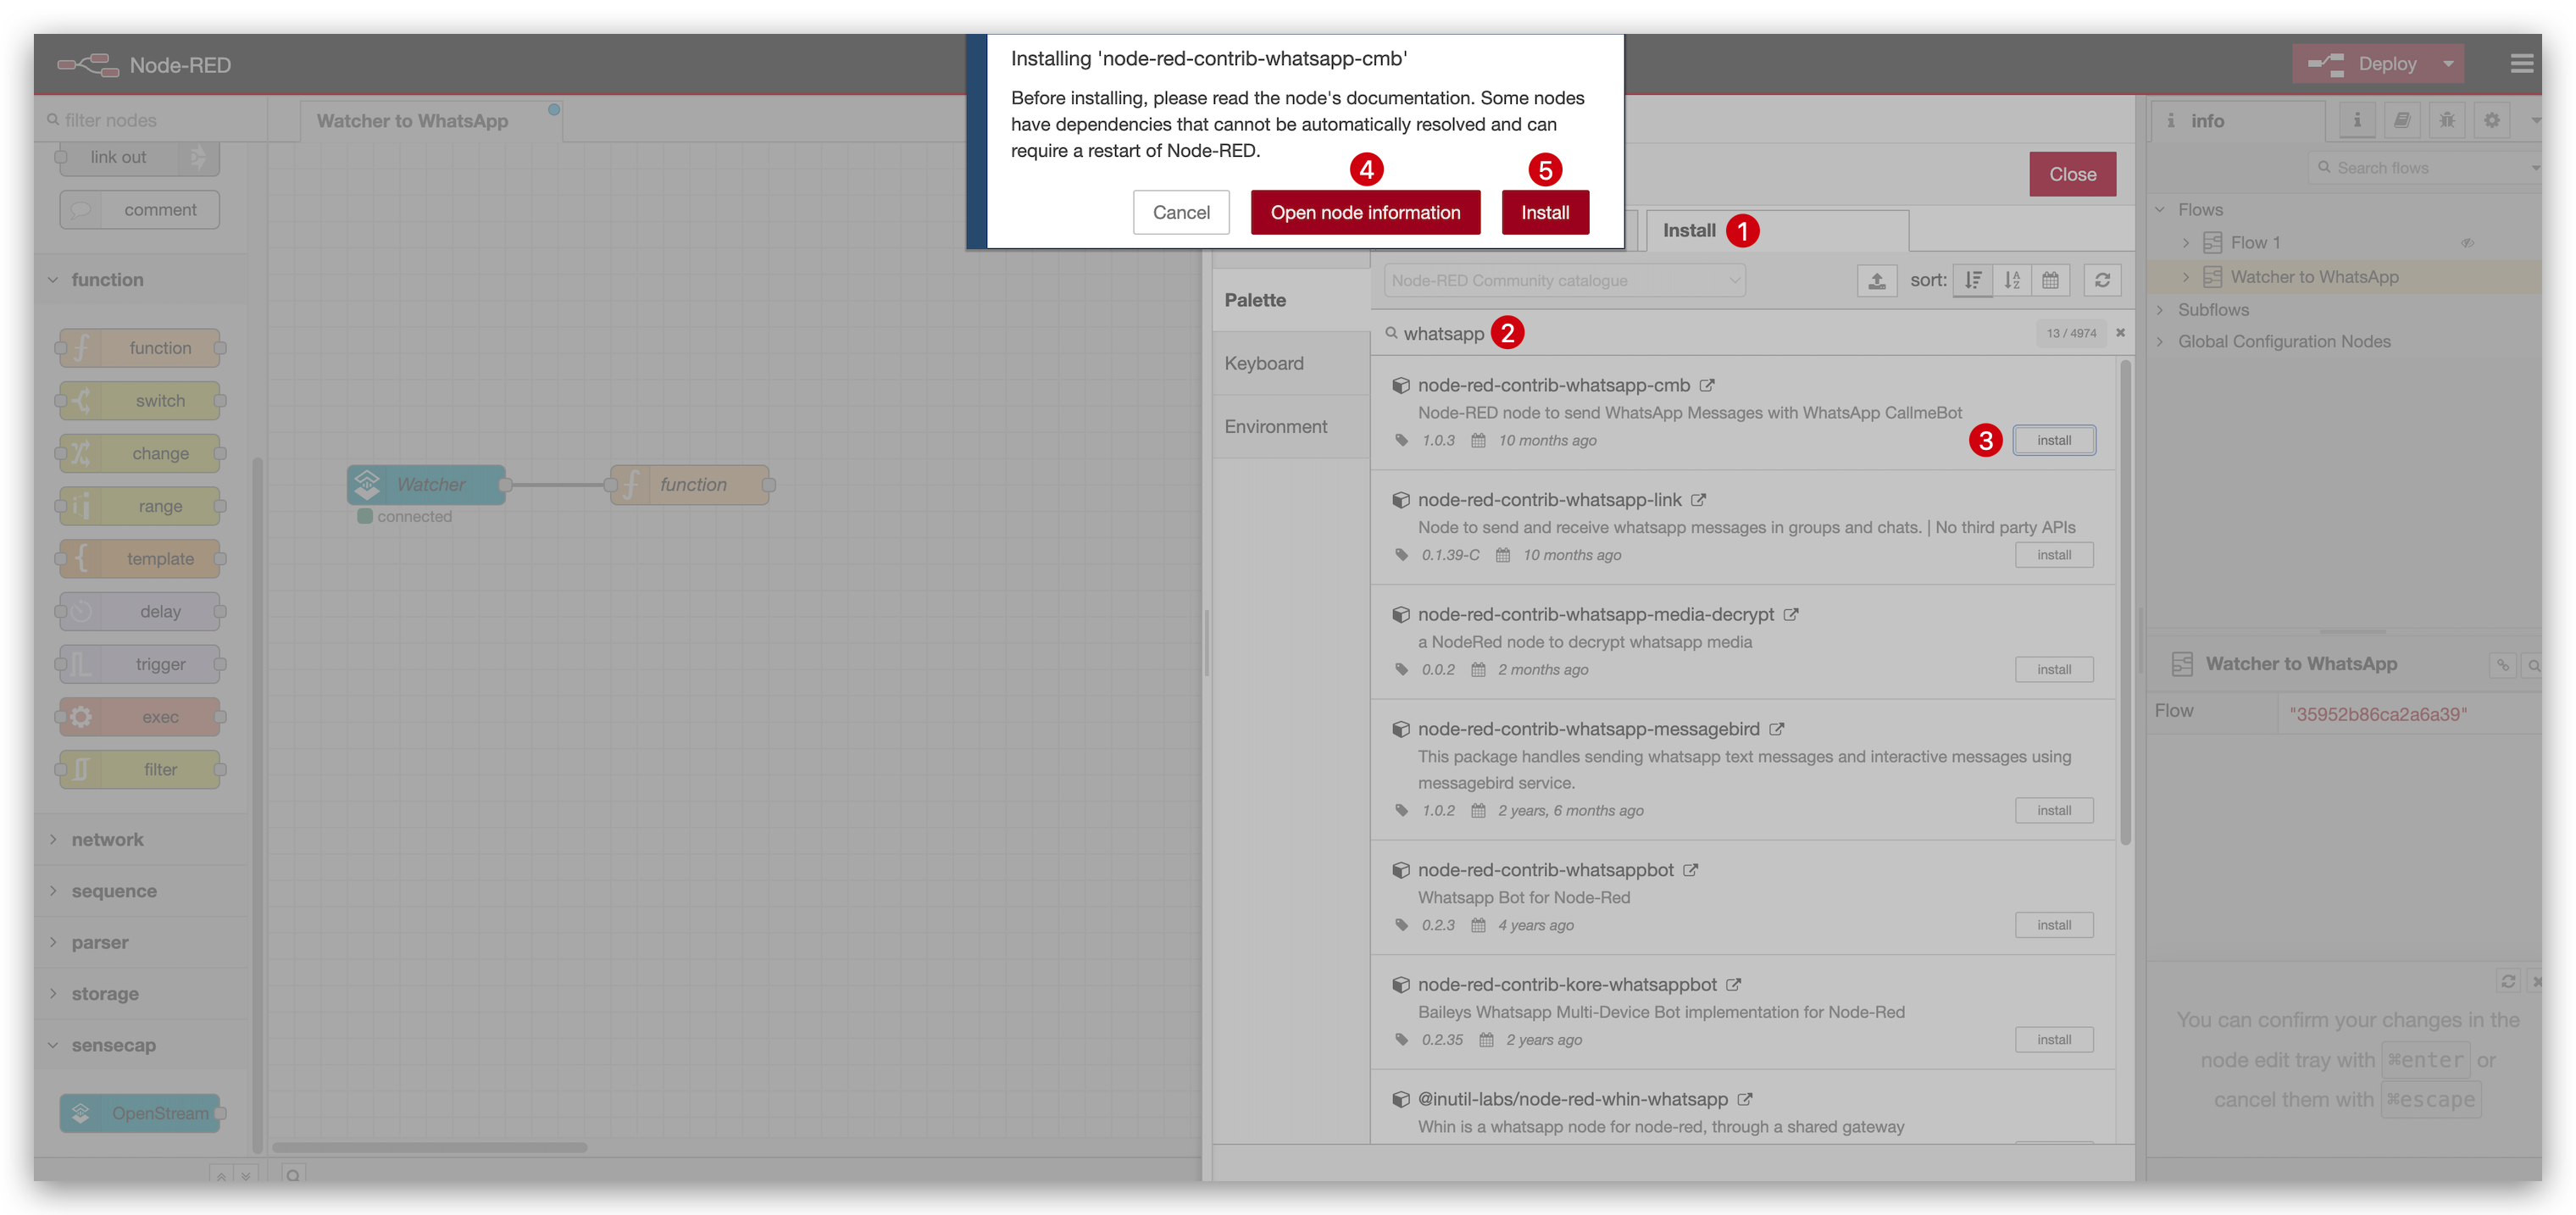Toggle the Flow 1 hidden eye icon
Image resolution: width=2576 pixels, height=1215 pixels.
click(2467, 243)
